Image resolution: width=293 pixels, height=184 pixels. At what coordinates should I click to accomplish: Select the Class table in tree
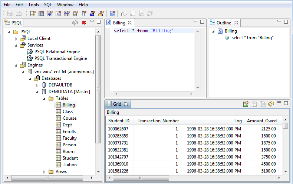68,112
